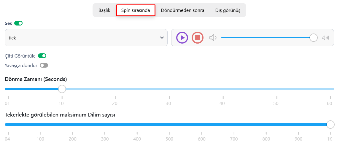Stop the sound preview playback
337x145 pixels.
coord(198,38)
